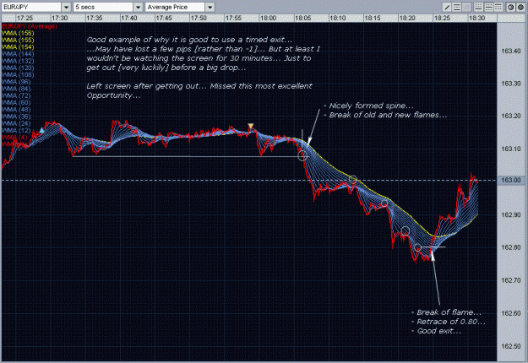
Task: Click the toolbar icon with dots between two lines
Action: [x=456, y=7]
